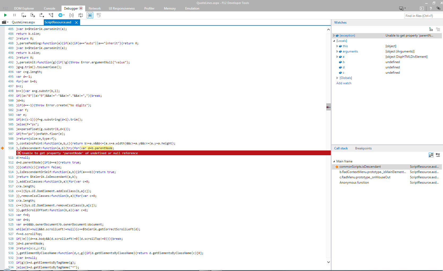443x271 pixels.
Task: Click the Delete all watches icon
Action: [x=438, y=29]
